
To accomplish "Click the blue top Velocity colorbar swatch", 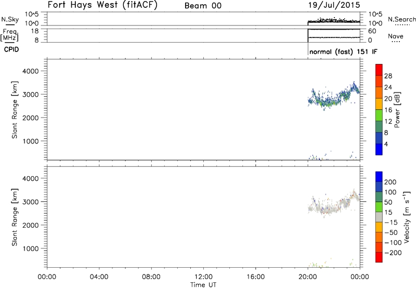I will 379,177.
